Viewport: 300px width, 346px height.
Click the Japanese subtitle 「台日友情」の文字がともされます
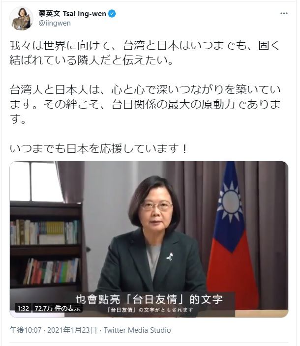(150, 310)
